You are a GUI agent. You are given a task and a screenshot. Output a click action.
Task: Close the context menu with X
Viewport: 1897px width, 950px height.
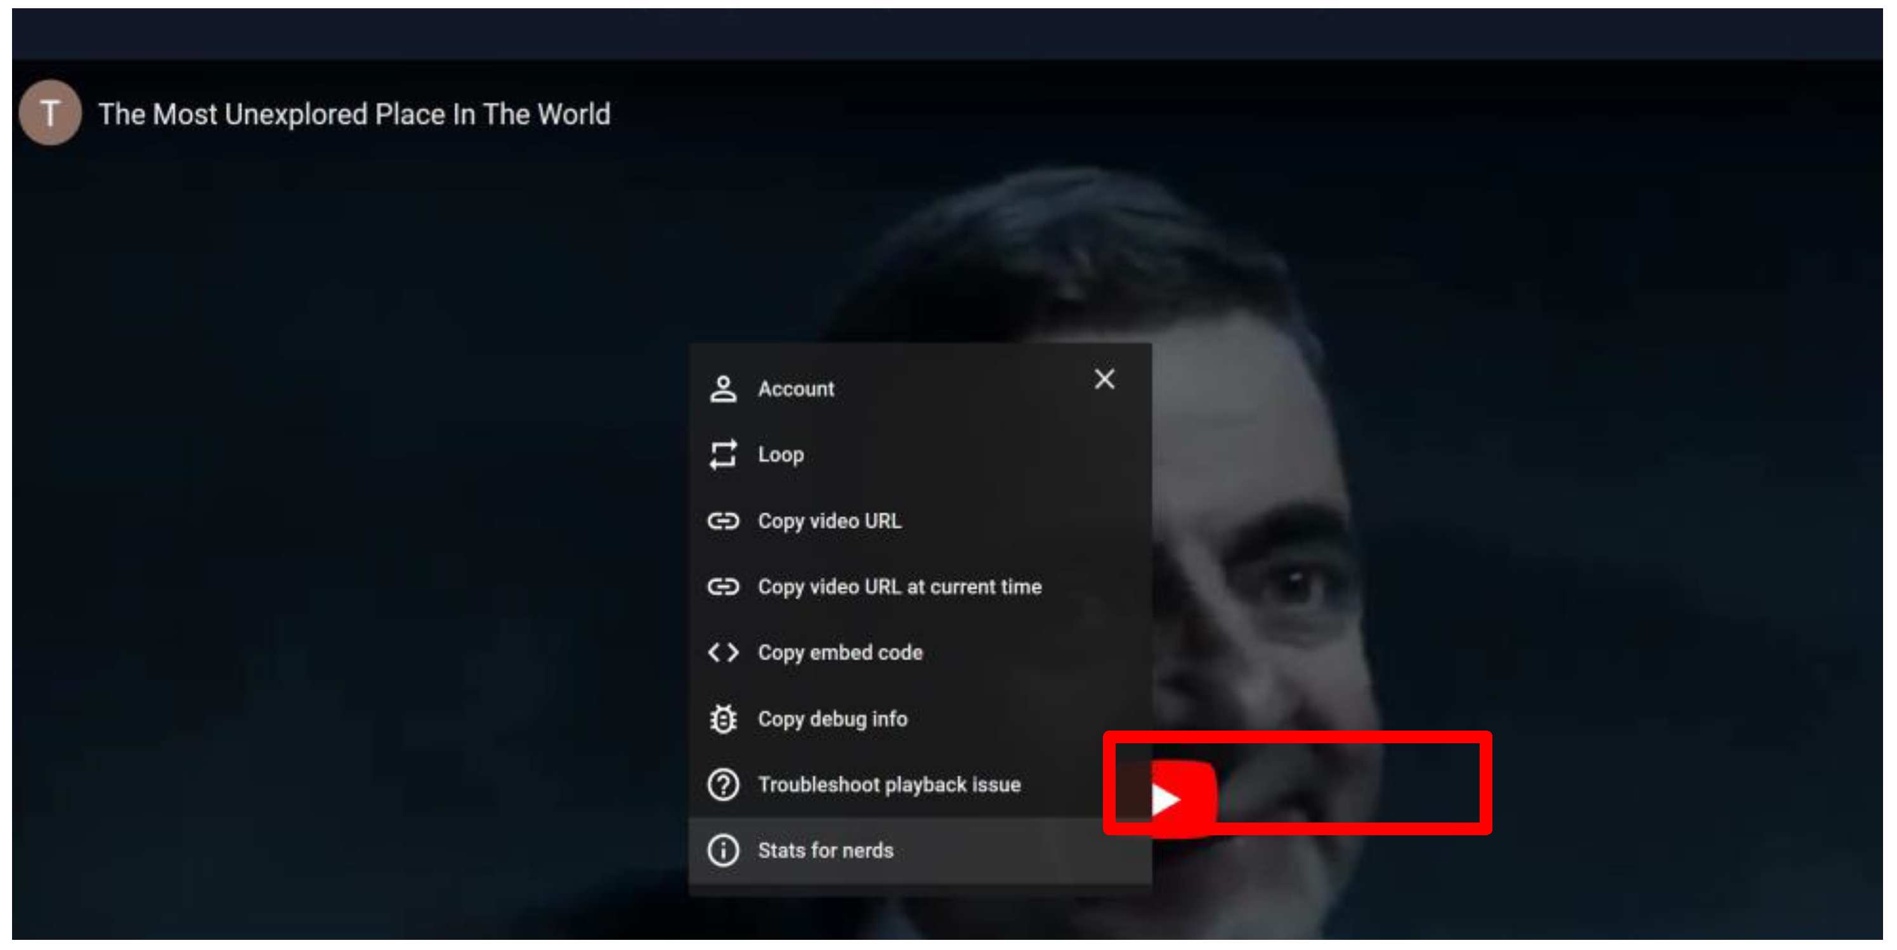(x=1104, y=379)
